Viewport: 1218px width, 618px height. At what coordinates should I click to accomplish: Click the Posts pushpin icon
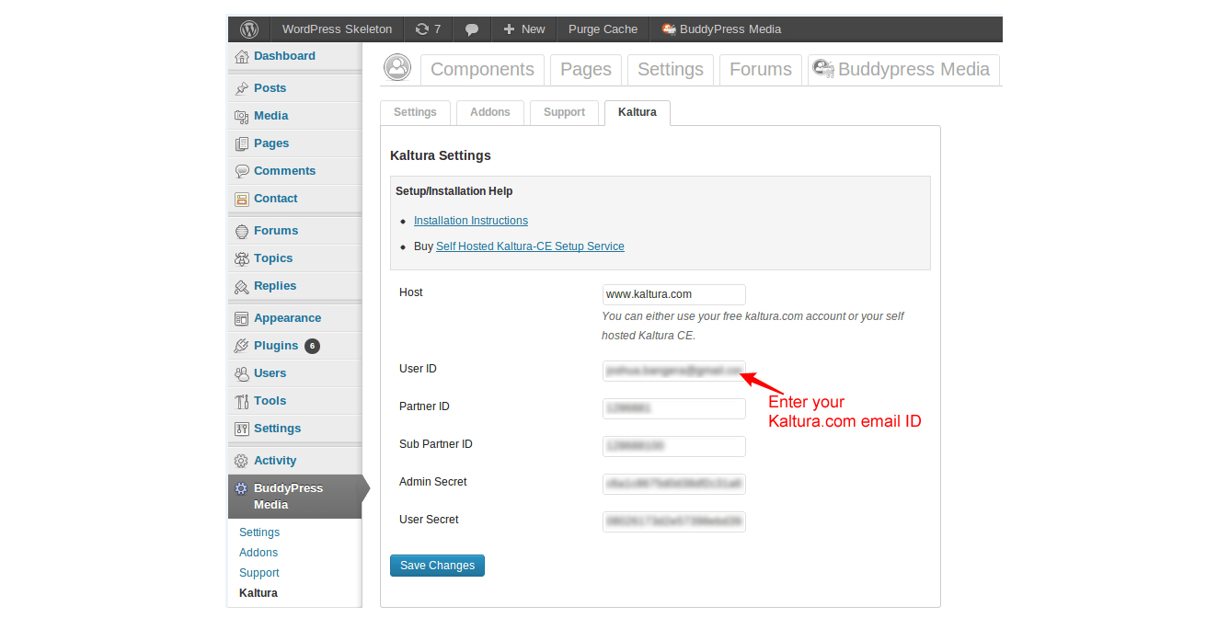click(242, 89)
